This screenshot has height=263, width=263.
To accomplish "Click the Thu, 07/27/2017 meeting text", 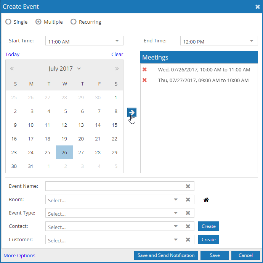I will pyautogui.click(x=203, y=80).
